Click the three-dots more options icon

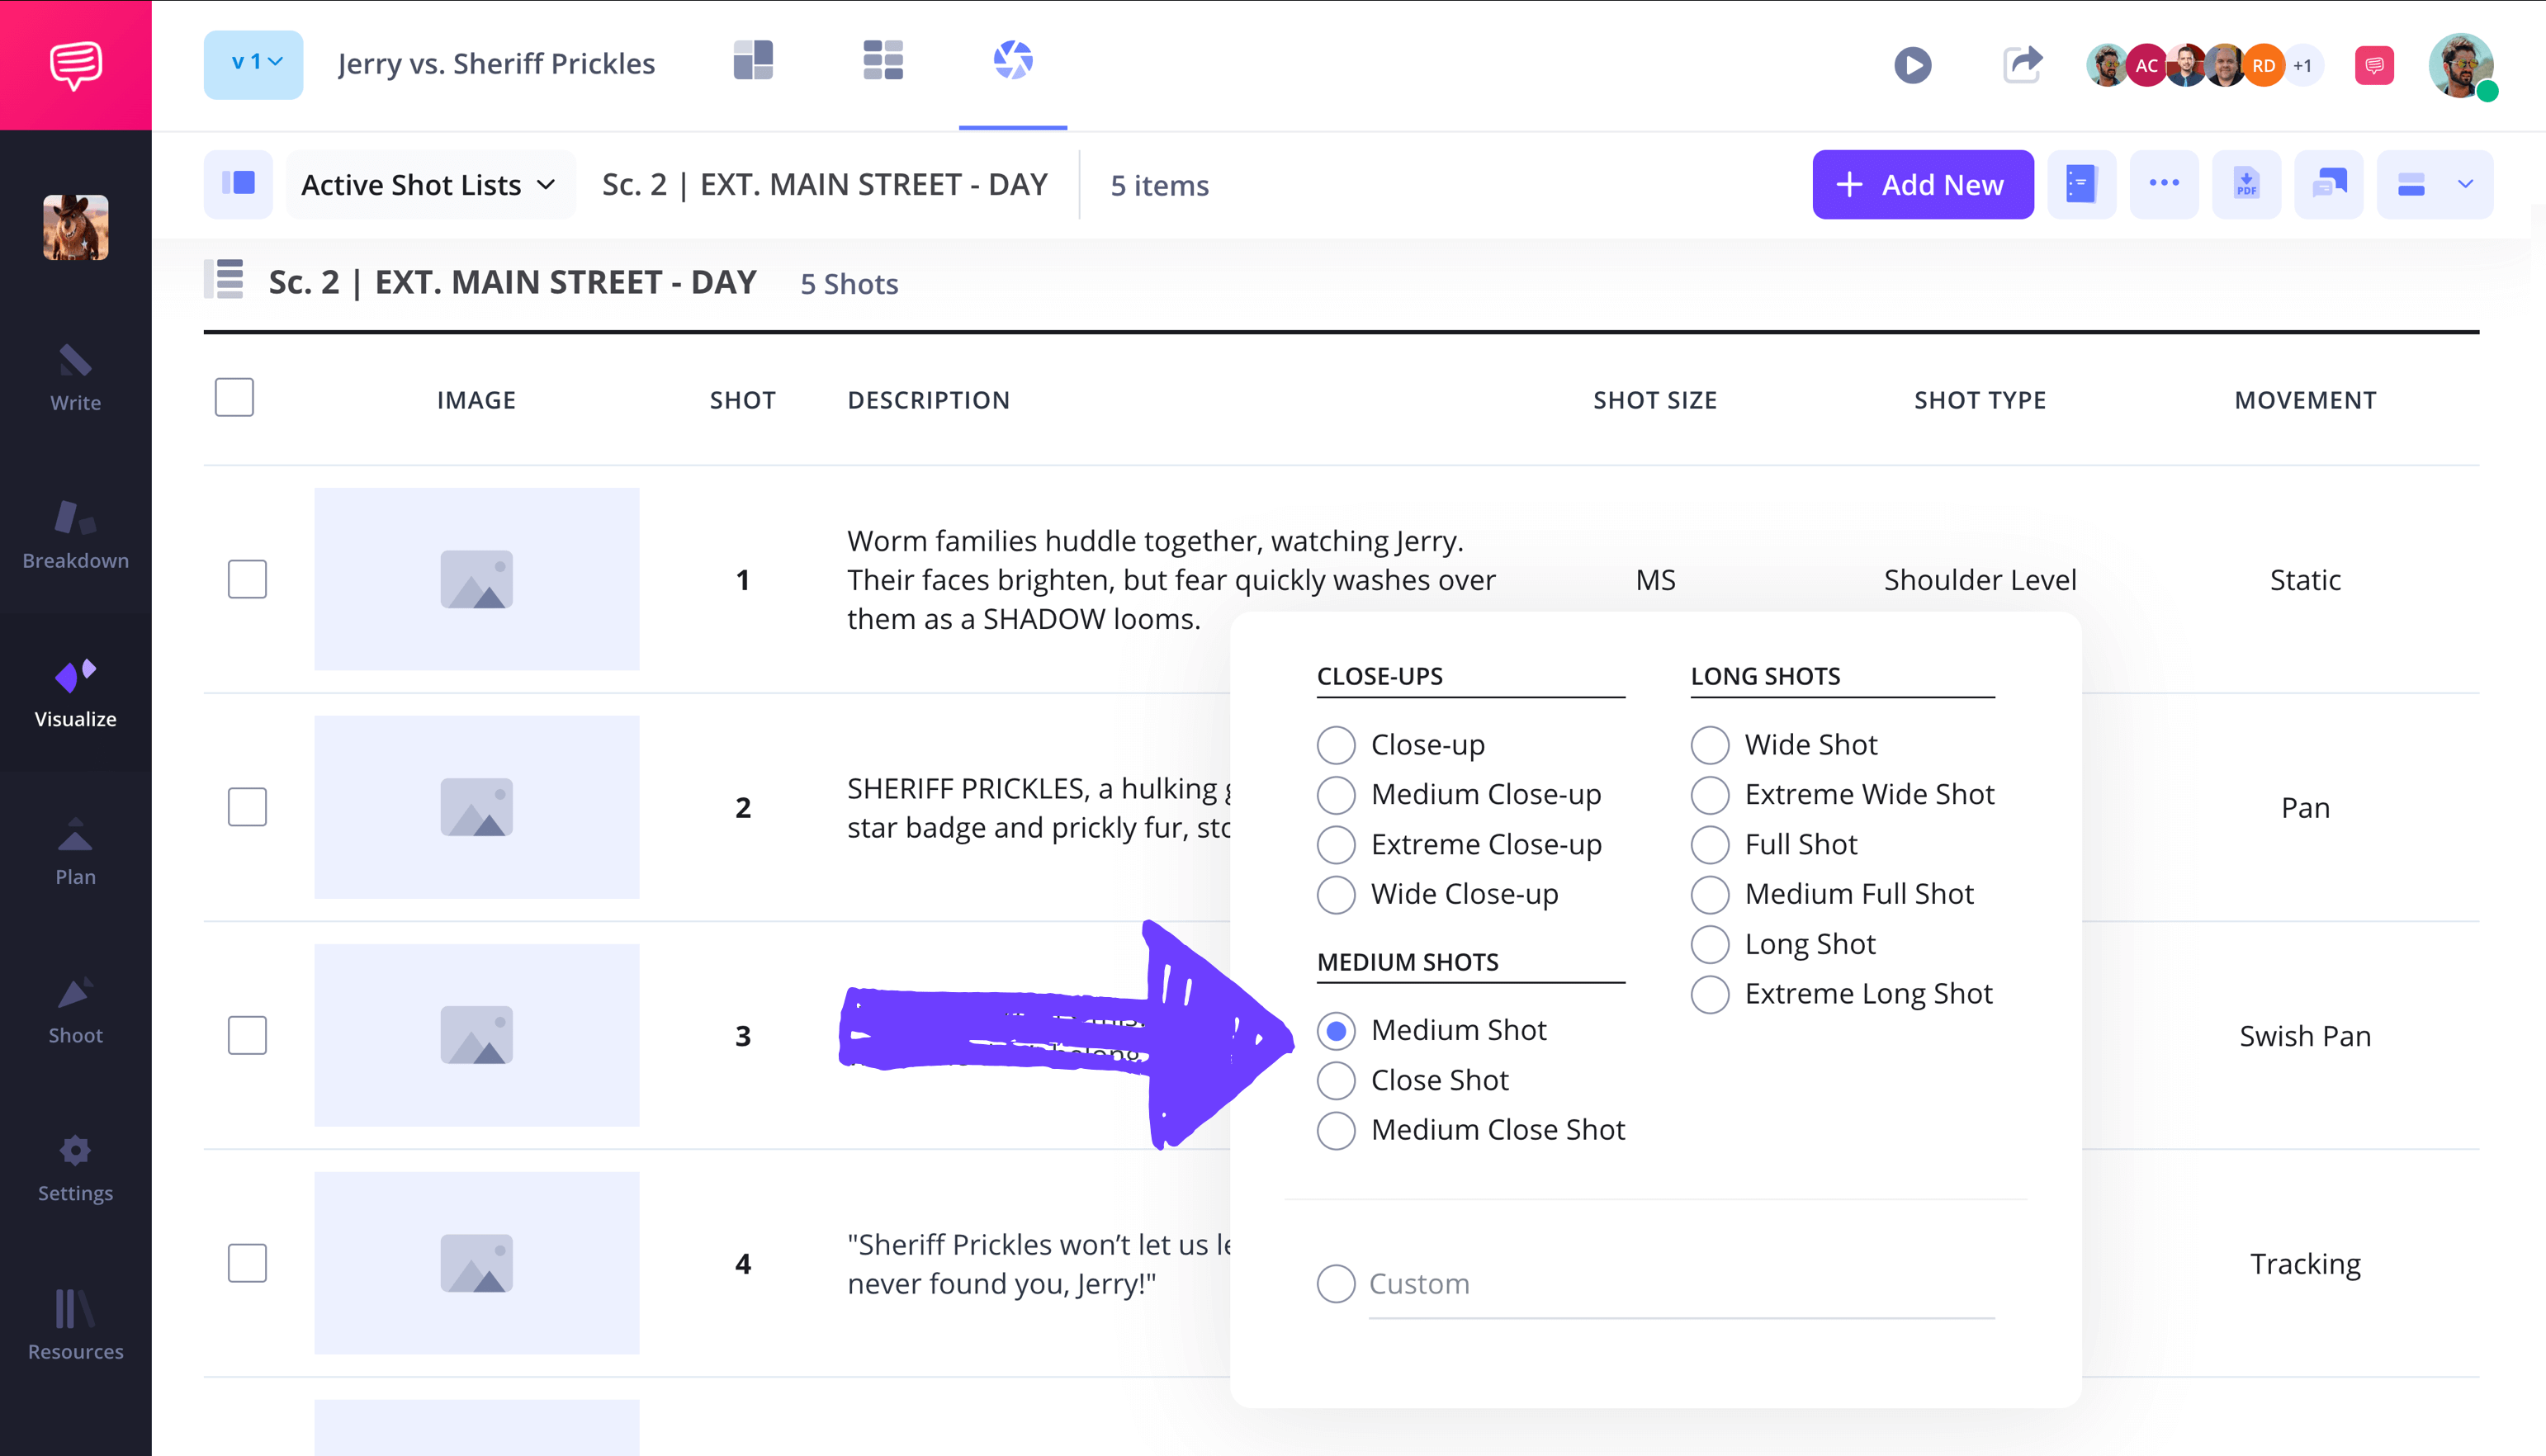[2164, 184]
